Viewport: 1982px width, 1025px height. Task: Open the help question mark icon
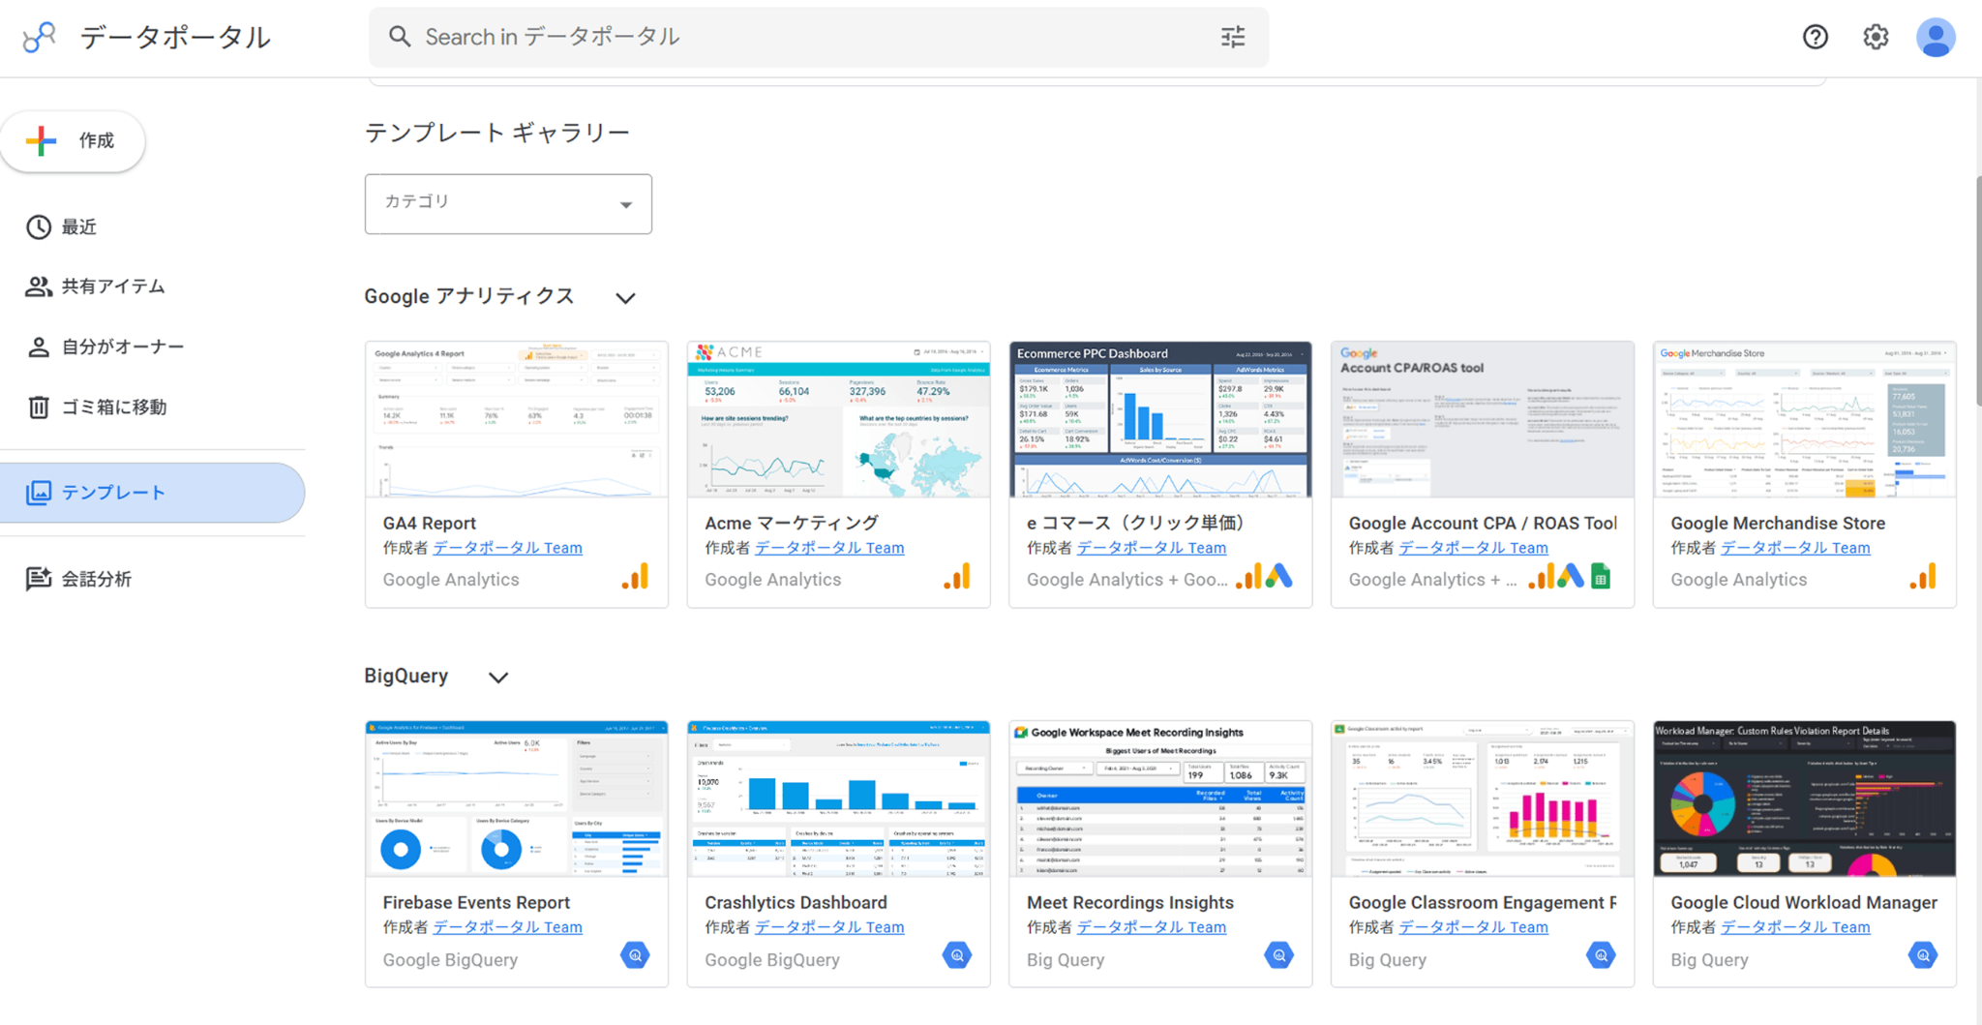click(x=1816, y=37)
